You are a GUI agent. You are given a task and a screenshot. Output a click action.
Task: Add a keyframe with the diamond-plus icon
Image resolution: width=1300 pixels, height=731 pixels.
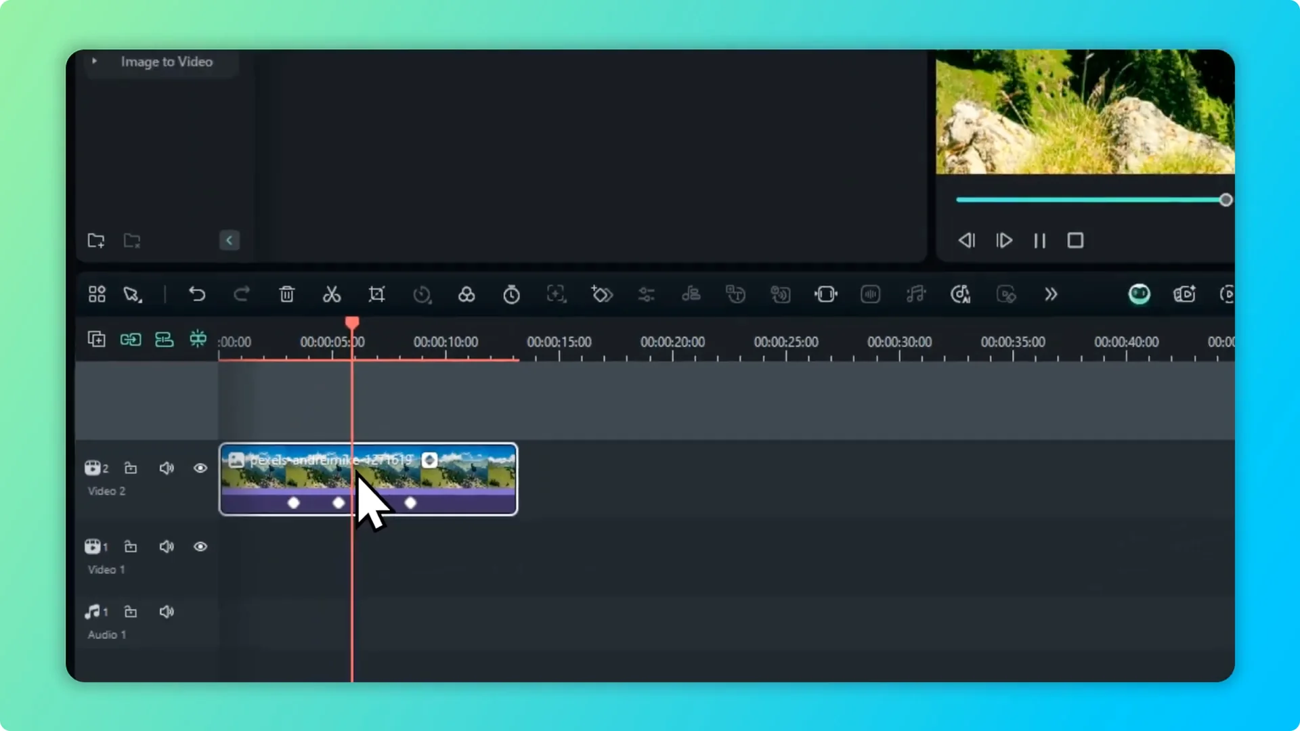601,294
